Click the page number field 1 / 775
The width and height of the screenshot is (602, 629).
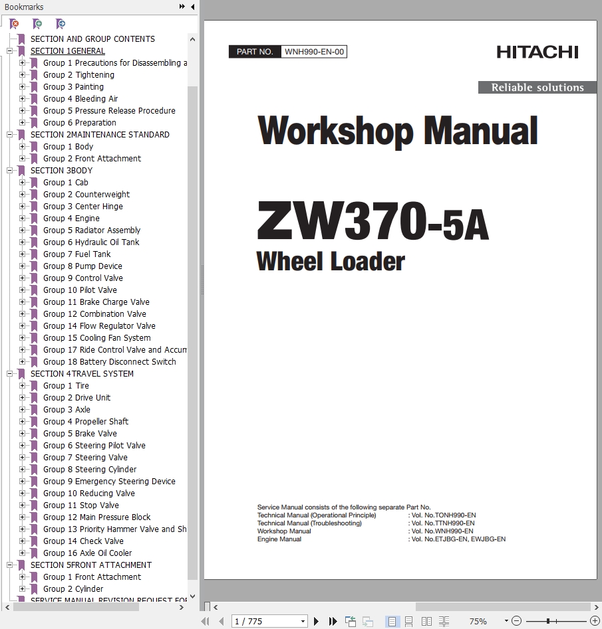coord(265,622)
